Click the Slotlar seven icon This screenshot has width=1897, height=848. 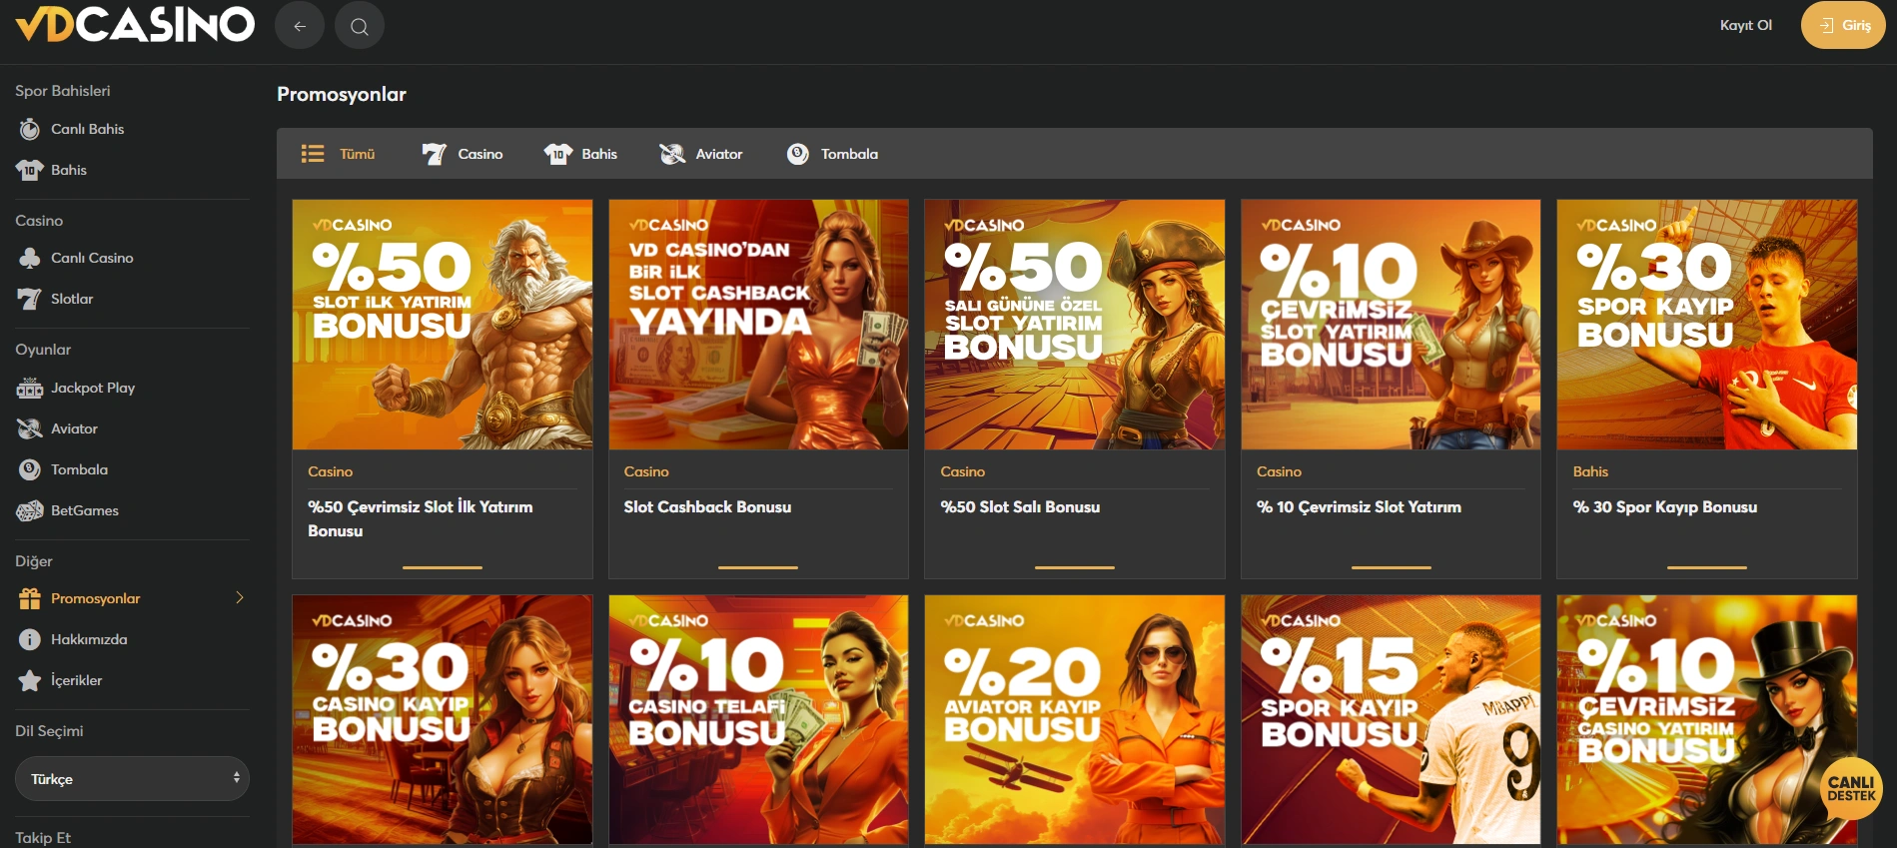click(30, 299)
